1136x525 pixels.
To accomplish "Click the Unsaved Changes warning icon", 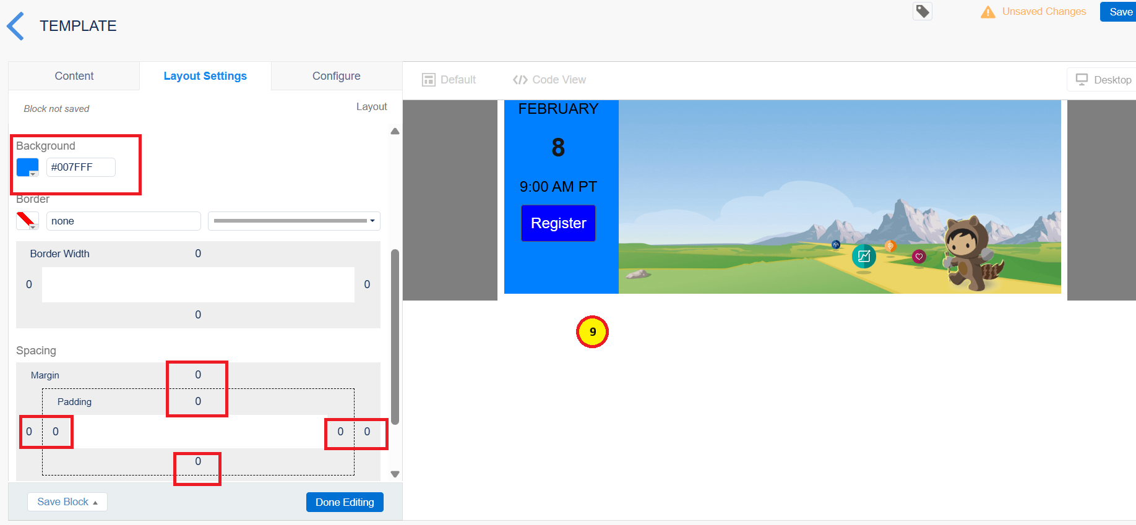I will tap(988, 12).
